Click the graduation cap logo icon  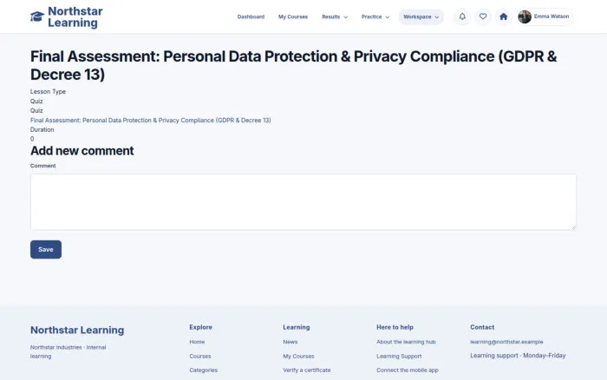[37, 16]
